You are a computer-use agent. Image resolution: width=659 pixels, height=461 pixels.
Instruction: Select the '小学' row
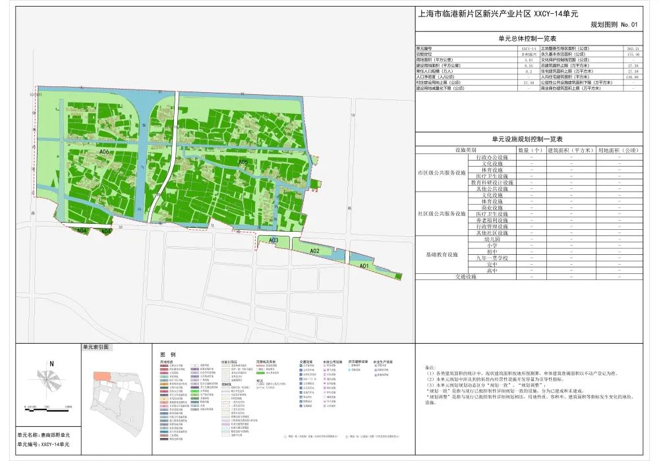(555, 246)
